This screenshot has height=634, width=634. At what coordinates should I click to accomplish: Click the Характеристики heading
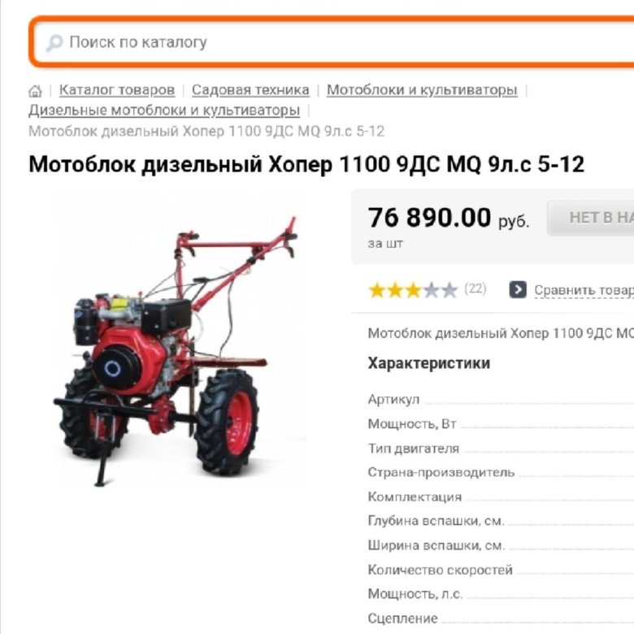pyautogui.click(x=428, y=363)
